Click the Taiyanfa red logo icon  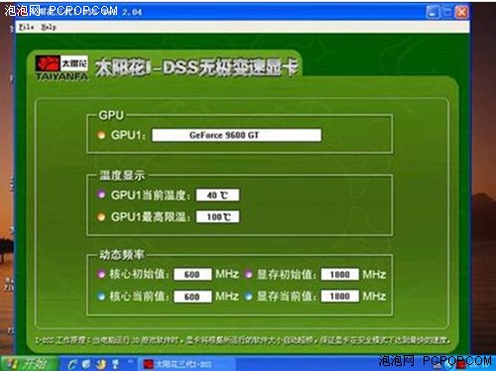tap(48, 63)
